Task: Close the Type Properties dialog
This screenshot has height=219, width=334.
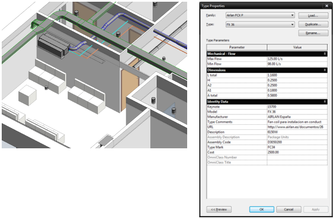Action: point(327,6)
